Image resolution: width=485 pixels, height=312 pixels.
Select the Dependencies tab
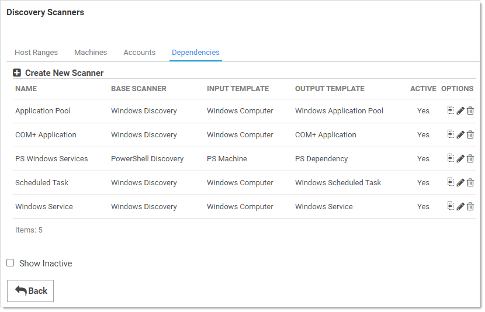(196, 53)
